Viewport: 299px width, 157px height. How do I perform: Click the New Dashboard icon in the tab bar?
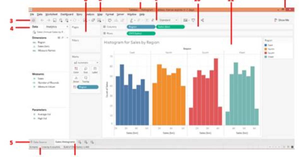86,142
